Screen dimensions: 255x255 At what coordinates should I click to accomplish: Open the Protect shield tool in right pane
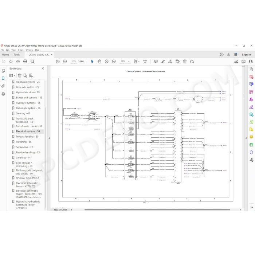[251, 152]
